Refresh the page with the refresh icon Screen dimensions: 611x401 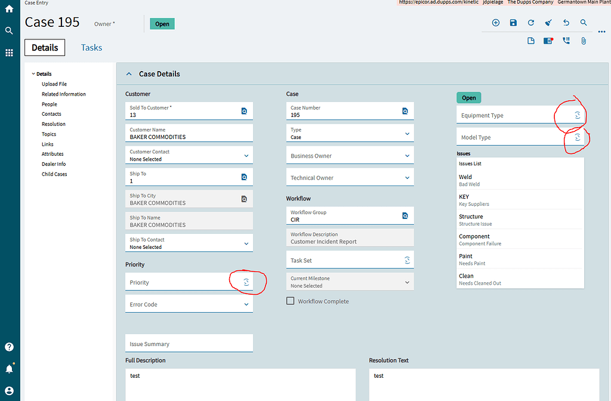530,23
